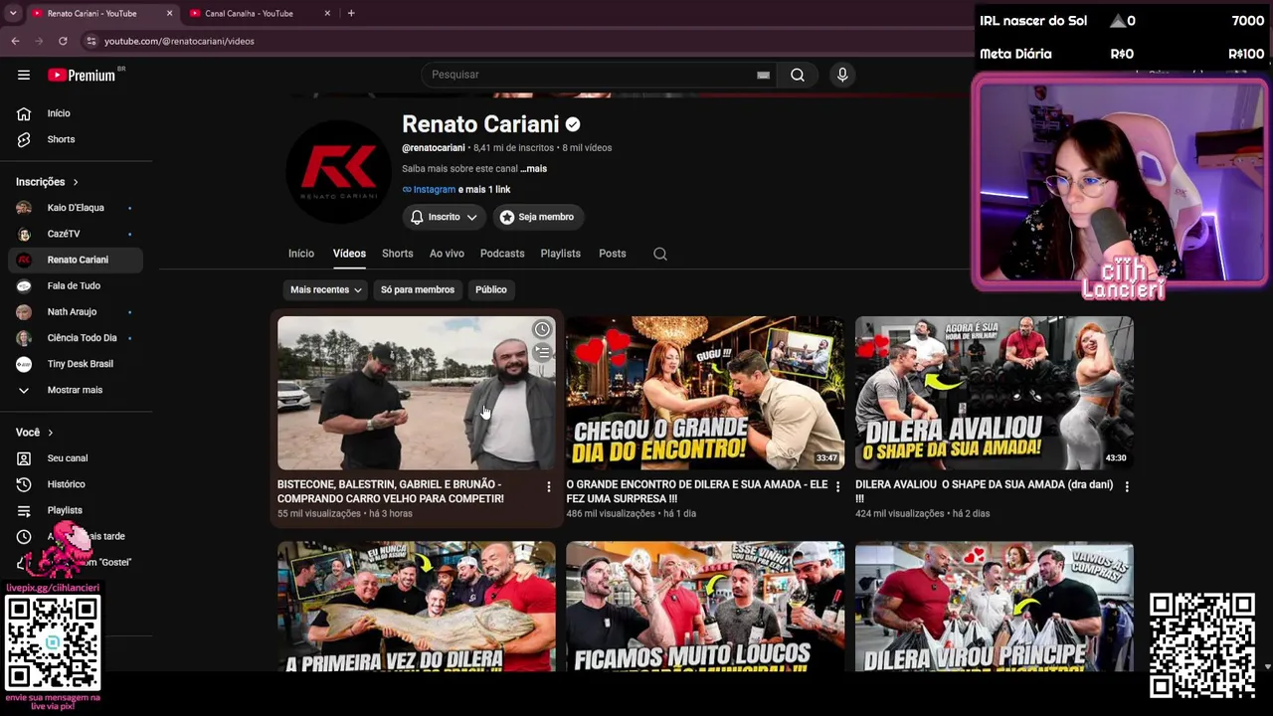This screenshot has width=1273, height=716.
Task: Expand the Você section chevron
Action: point(50,433)
